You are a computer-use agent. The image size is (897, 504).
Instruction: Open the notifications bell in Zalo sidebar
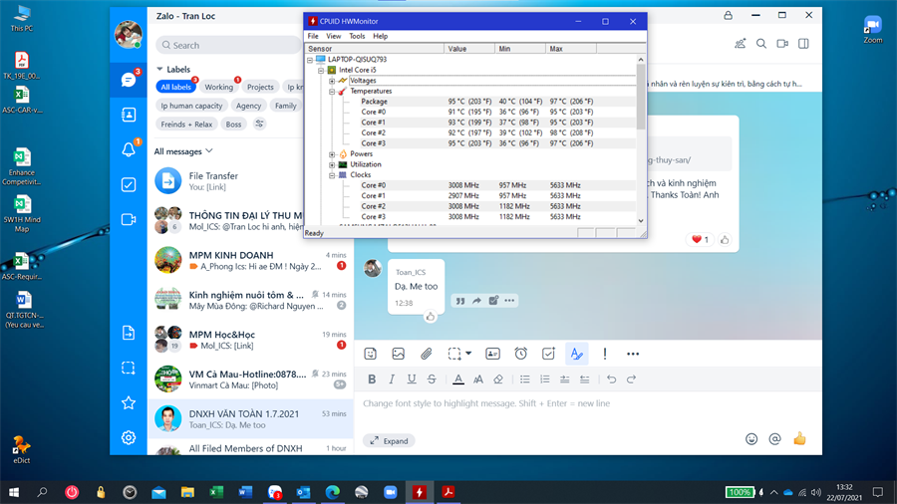[129, 149]
